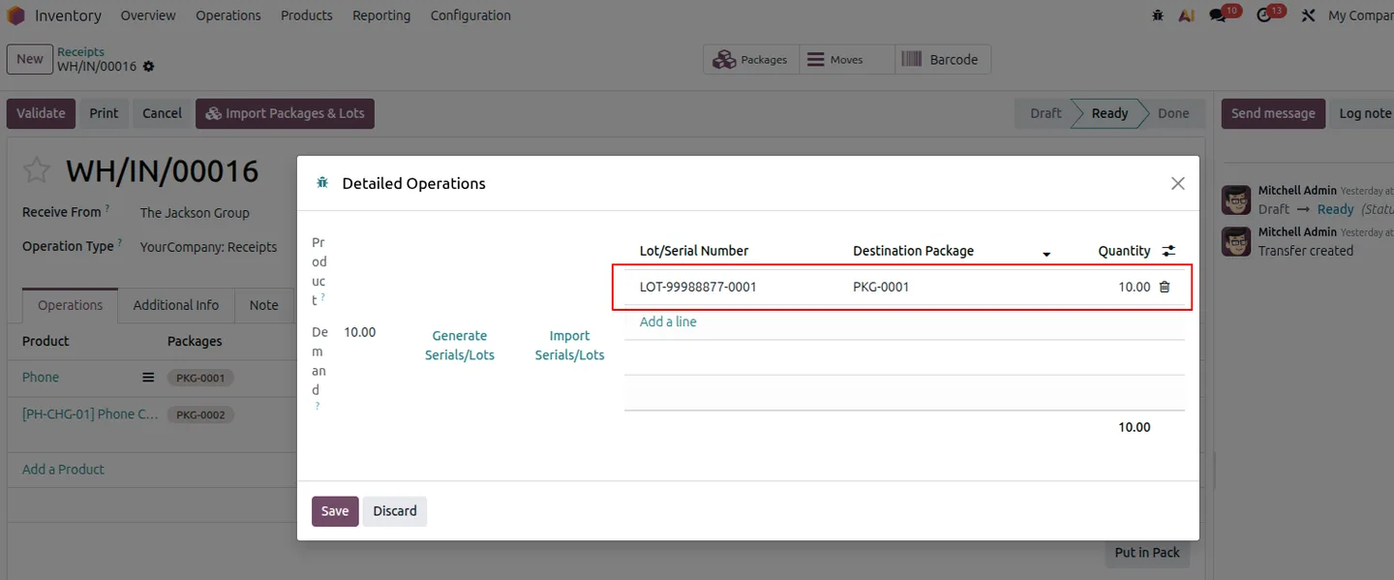
Task: Click the Save button in dialog
Action: (x=335, y=511)
